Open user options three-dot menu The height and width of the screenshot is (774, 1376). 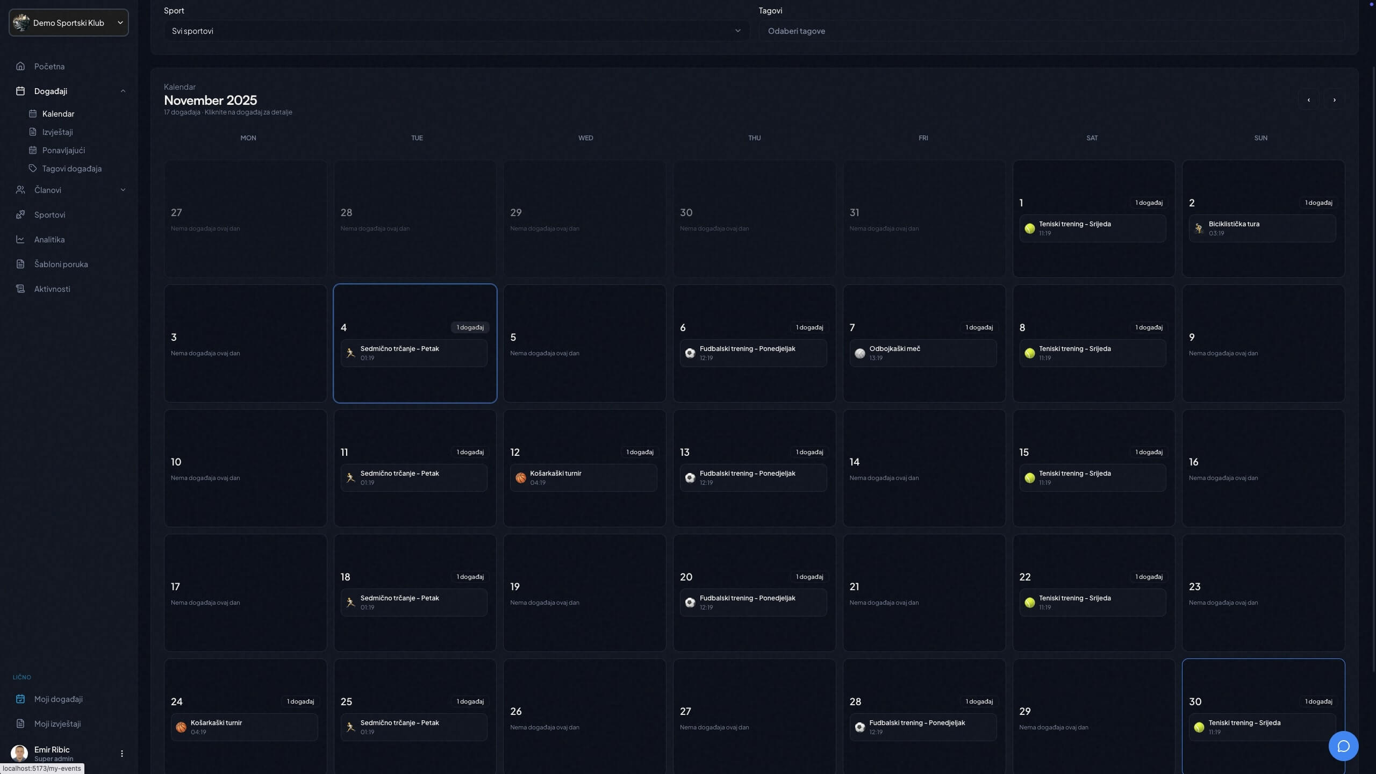click(121, 754)
